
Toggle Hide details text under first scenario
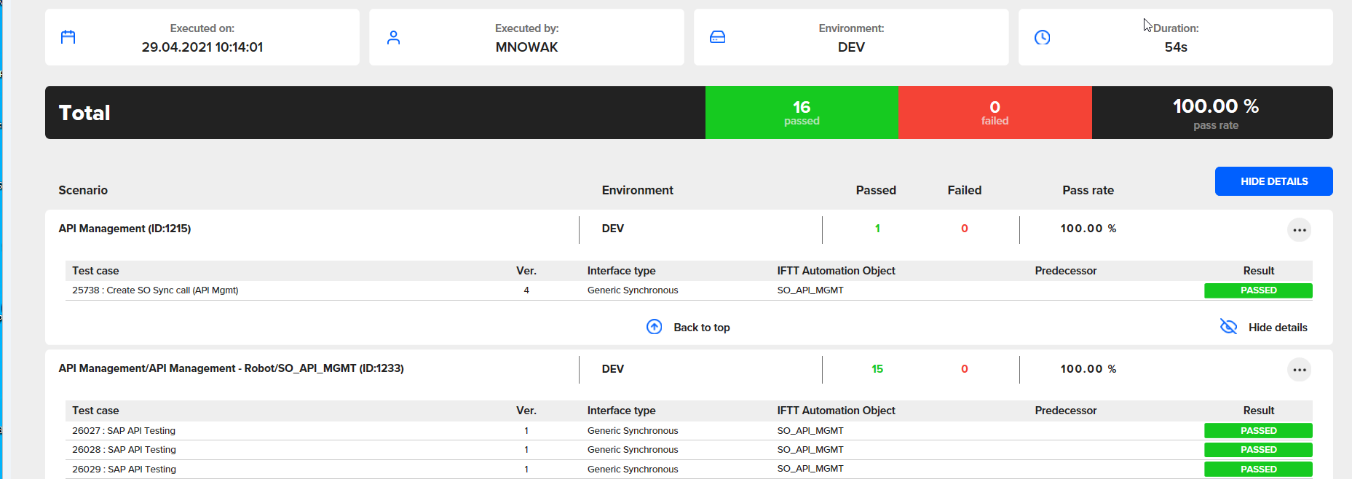(1277, 328)
